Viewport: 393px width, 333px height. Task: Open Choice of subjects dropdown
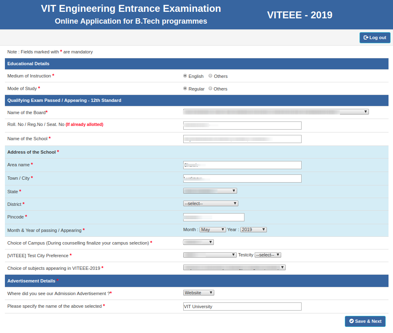pos(234,267)
